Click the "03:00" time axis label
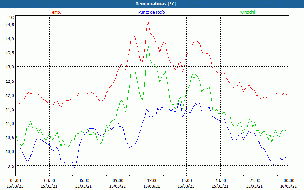Viewport: 304px width, 190px height. pyautogui.click(x=49, y=181)
